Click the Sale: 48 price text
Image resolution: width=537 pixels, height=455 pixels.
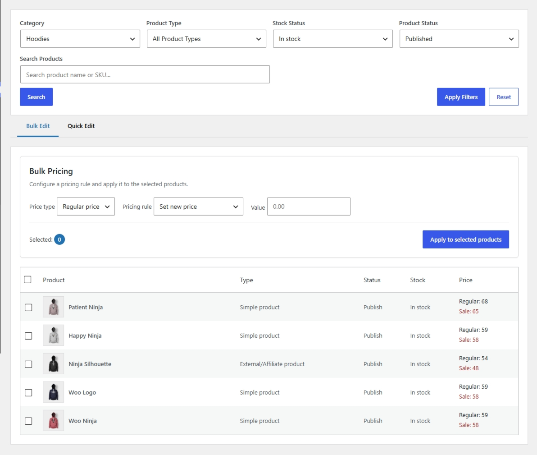click(x=469, y=368)
